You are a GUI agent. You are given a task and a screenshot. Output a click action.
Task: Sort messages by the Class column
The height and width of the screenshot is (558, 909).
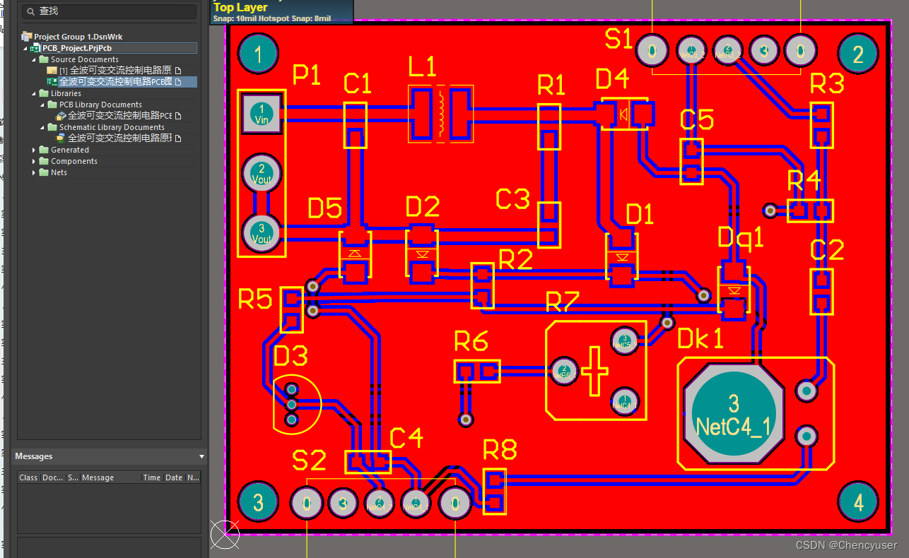click(x=28, y=477)
